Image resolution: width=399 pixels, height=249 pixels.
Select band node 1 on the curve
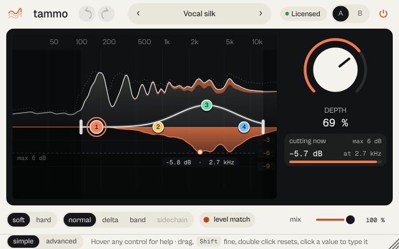point(97,127)
